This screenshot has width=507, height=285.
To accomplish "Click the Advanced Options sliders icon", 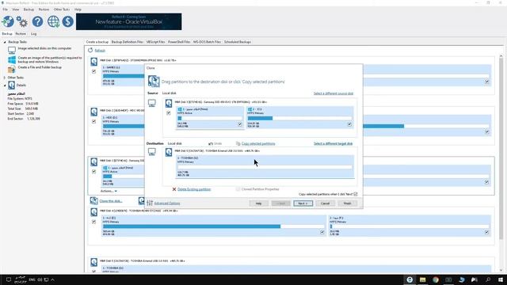I will coord(150,203).
